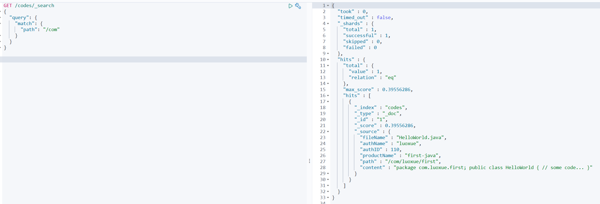Screen dimensions: 600x204
Task: Click the "luoxue" authName value
Action: pyautogui.click(x=407, y=143)
